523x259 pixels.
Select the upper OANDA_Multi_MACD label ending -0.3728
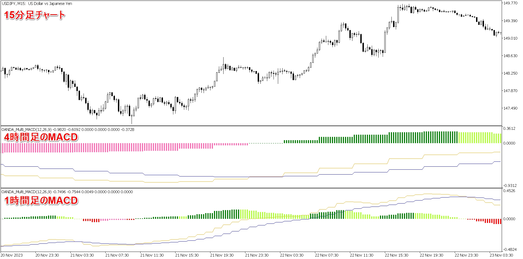[x=68, y=129]
